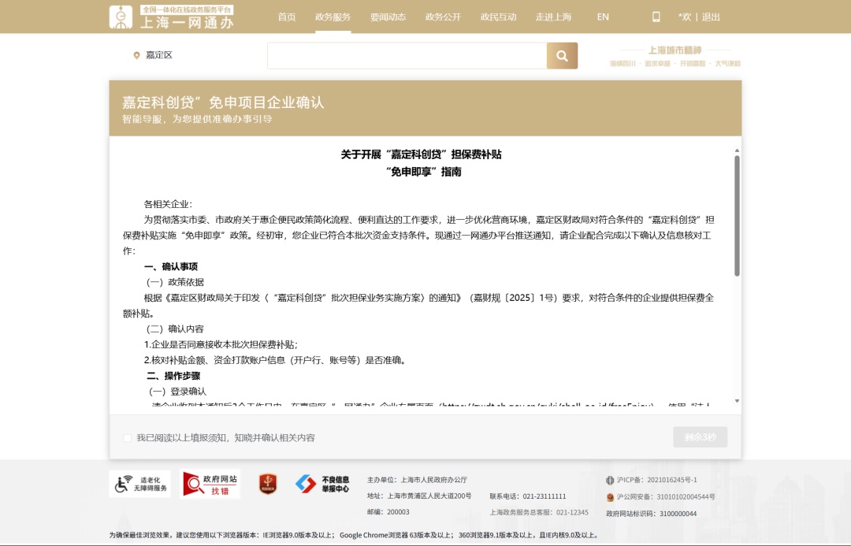
Task: Check the 我已阅读以上填报须知 checkbox
Action: (128, 438)
